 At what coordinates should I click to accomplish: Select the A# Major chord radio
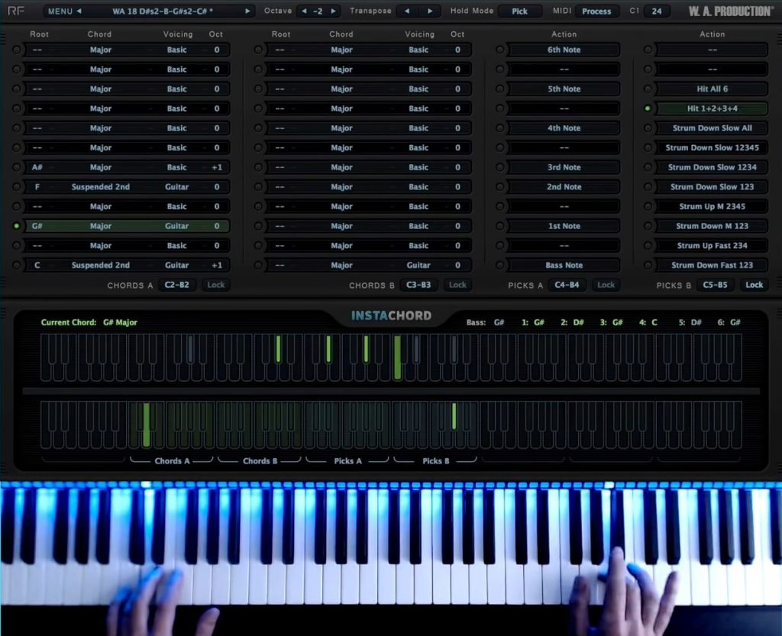17,167
